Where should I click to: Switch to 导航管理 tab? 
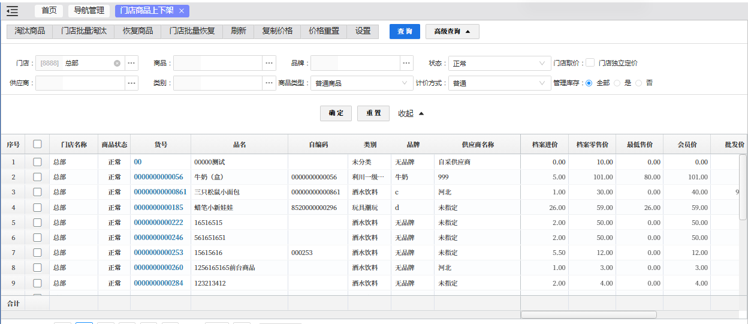pos(89,11)
